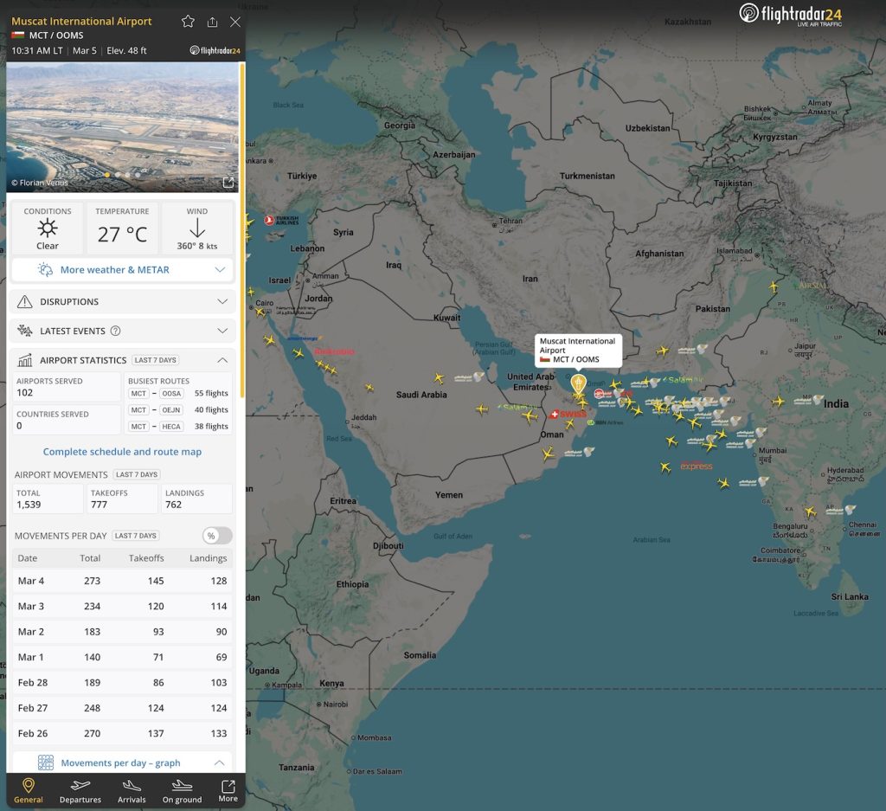Share the Muscat airport page
The width and height of the screenshot is (886, 811).
(212, 22)
